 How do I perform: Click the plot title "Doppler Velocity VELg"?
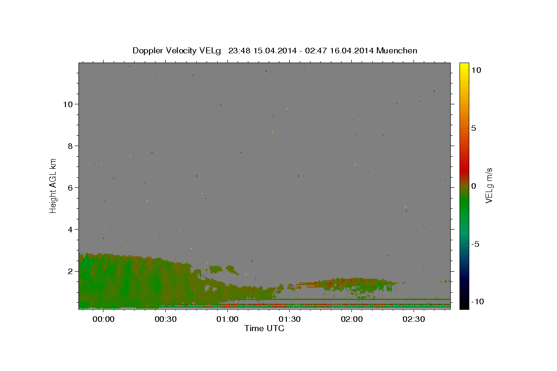tap(177, 51)
